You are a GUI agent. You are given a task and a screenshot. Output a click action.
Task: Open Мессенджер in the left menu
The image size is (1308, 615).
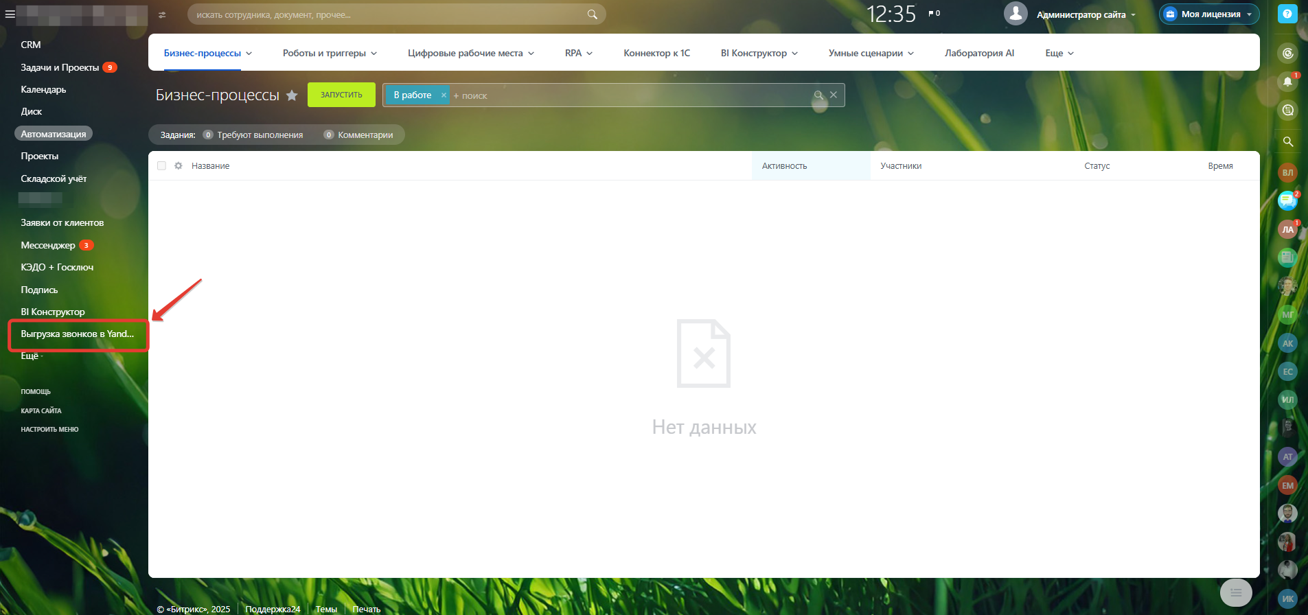[x=48, y=245]
